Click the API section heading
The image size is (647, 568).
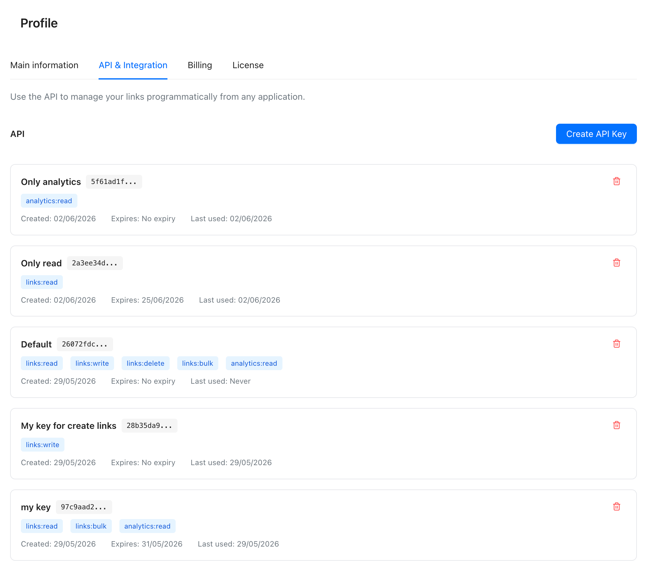pos(17,134)
